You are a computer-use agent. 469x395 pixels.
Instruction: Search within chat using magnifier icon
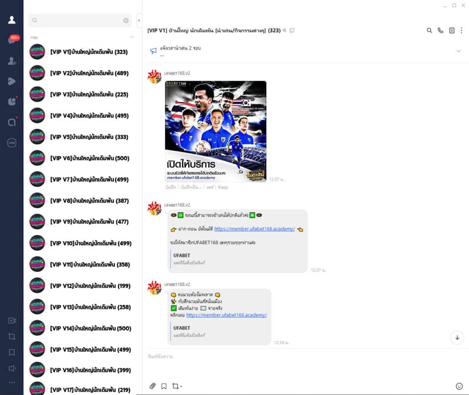click(429, 30)
